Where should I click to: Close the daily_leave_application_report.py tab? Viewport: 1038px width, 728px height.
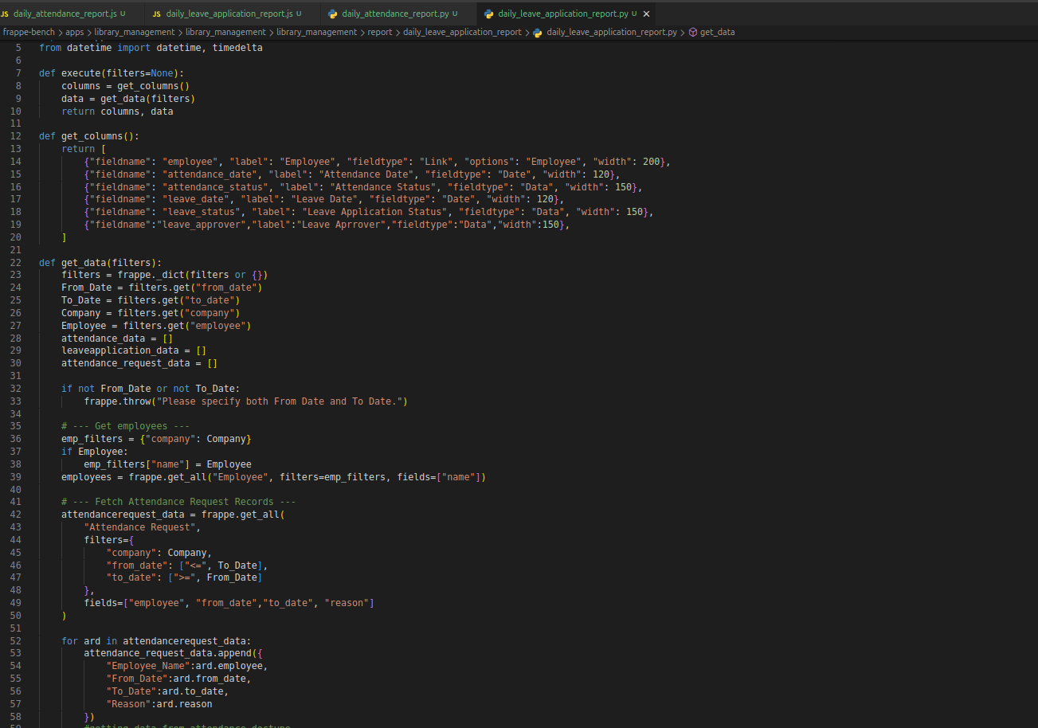[x=646, y=14]
